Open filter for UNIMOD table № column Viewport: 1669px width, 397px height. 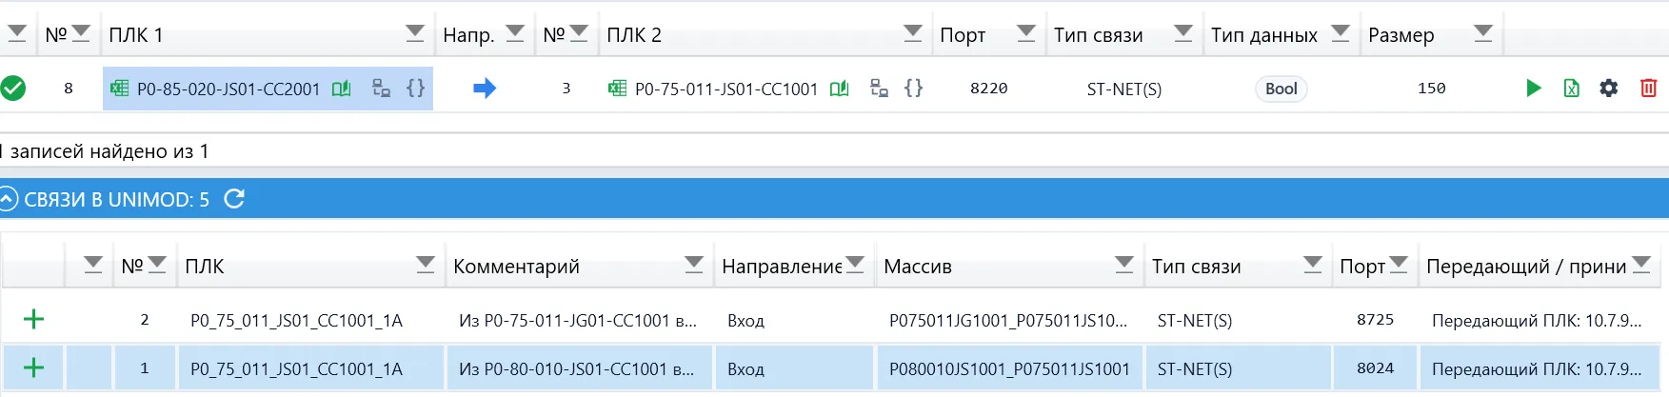click(x=157, y=266)
